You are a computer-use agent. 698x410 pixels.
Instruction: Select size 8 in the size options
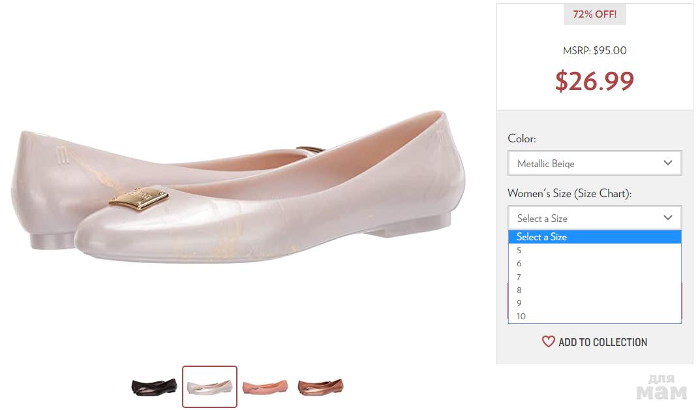tap(520, 290)
